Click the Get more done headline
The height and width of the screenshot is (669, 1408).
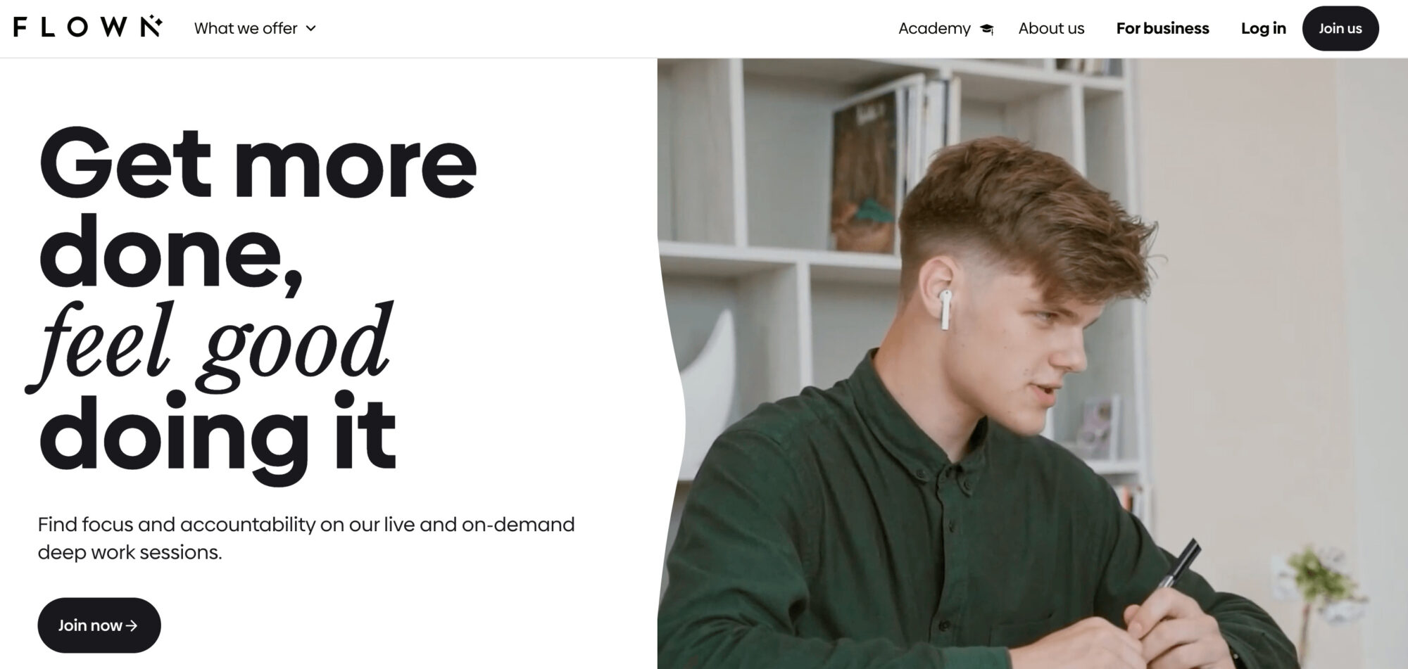click(x=258, y=209)
